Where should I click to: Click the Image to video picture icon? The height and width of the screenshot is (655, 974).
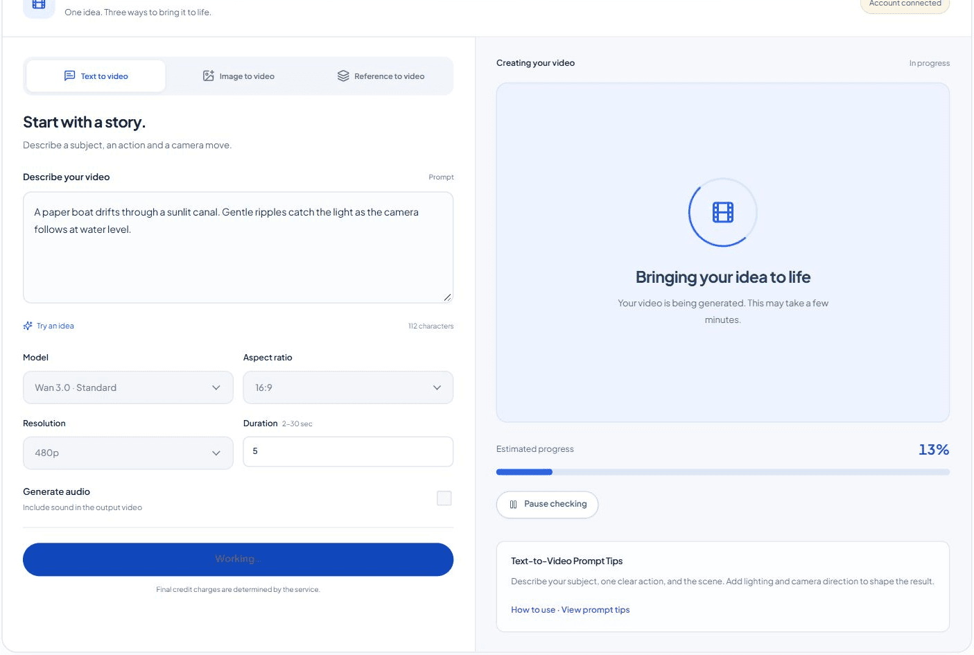208,76
